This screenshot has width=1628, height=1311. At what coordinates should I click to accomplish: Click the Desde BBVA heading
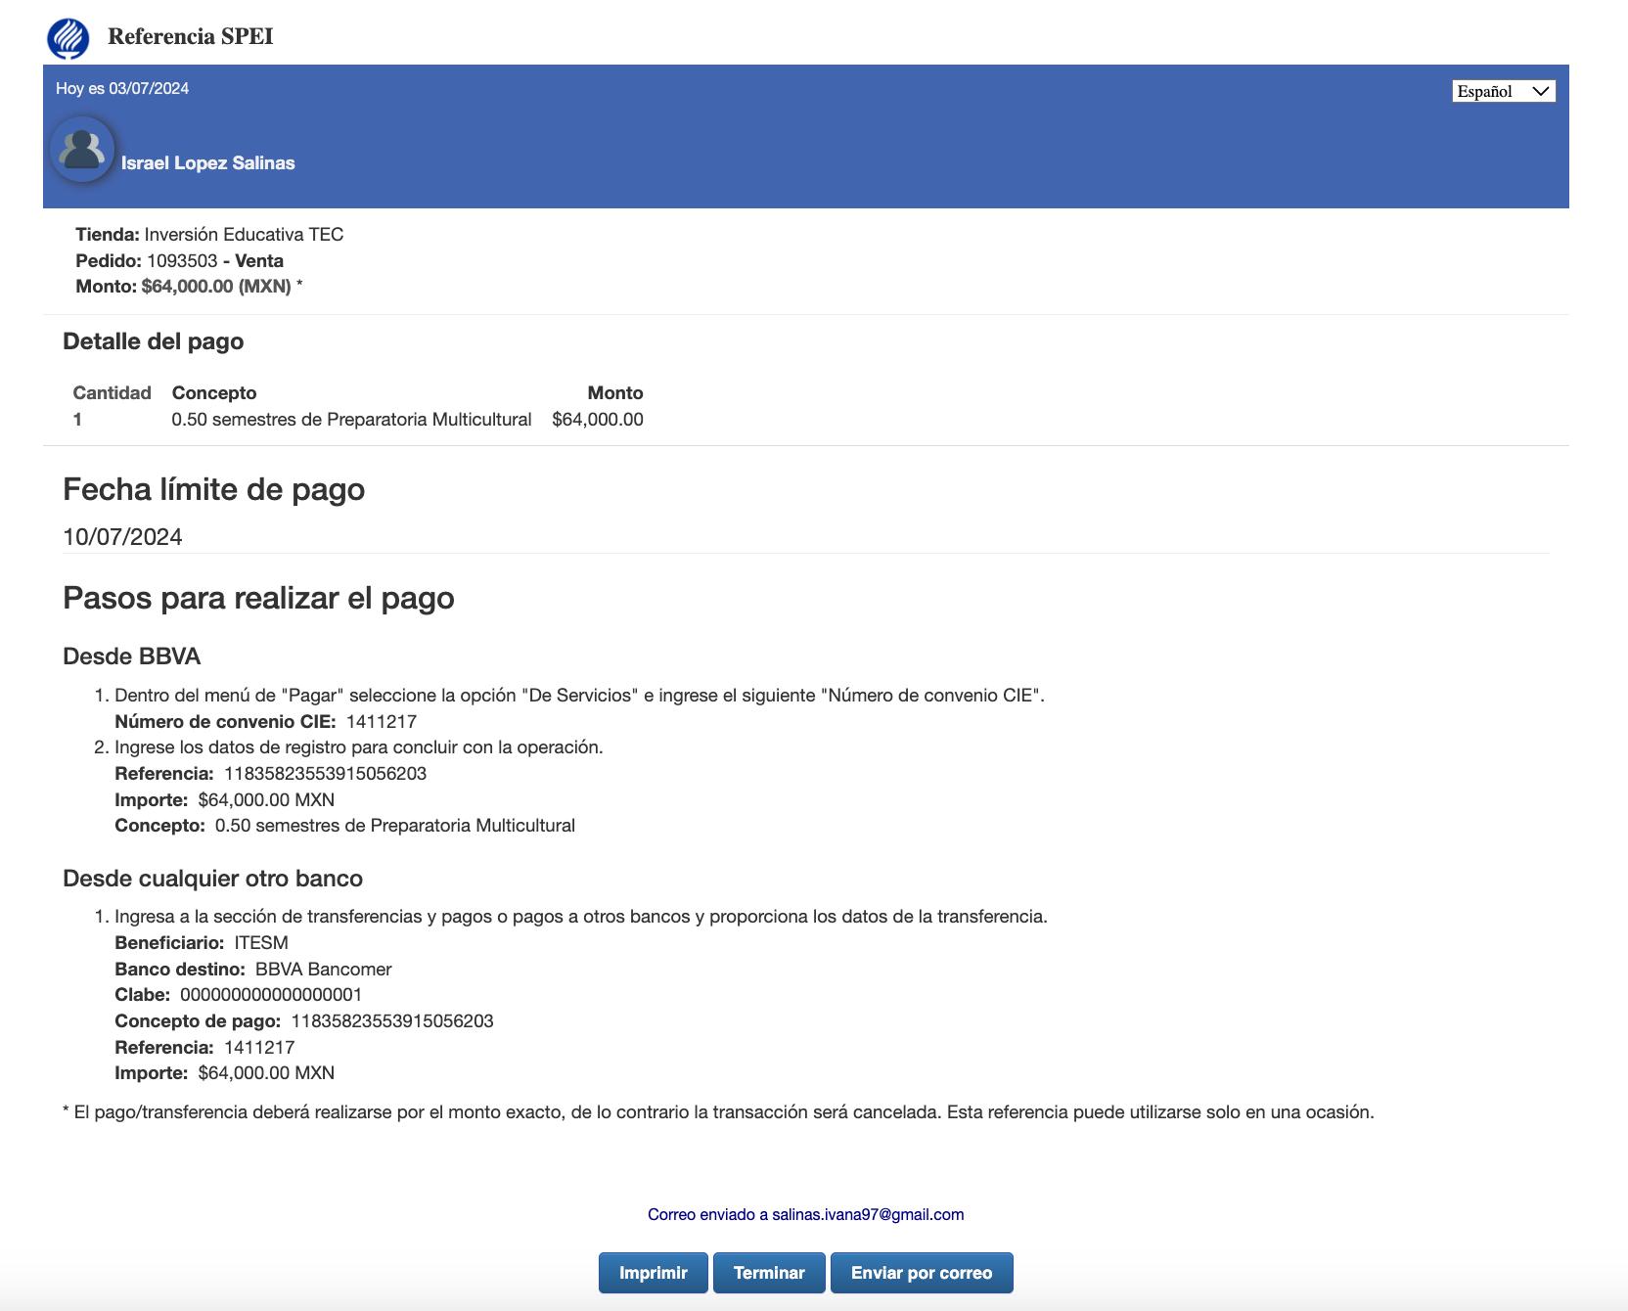(132, 656)
